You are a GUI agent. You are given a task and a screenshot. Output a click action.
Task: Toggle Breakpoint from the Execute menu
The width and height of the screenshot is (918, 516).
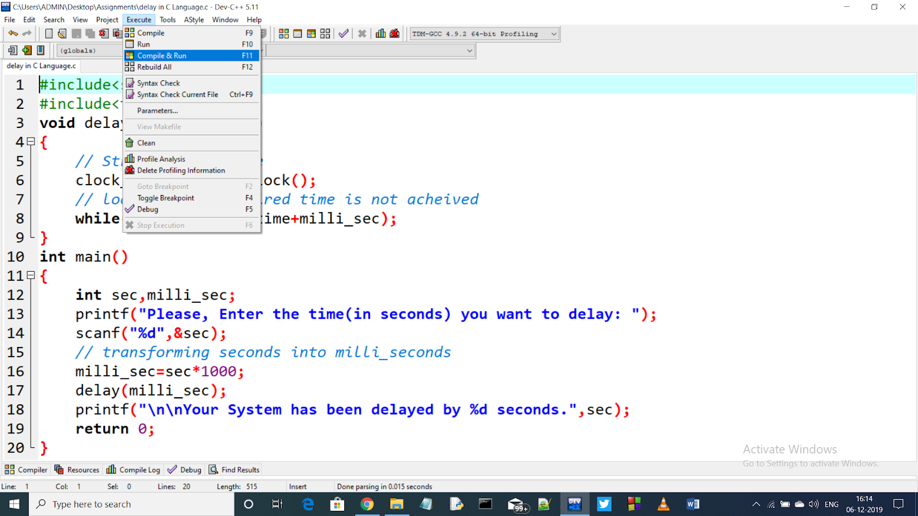[x=165, y=198]
